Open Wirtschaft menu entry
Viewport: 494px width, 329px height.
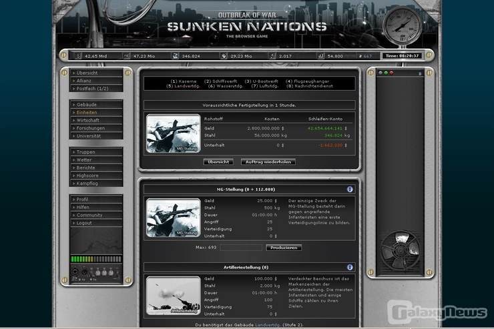(x=96, y=120)
